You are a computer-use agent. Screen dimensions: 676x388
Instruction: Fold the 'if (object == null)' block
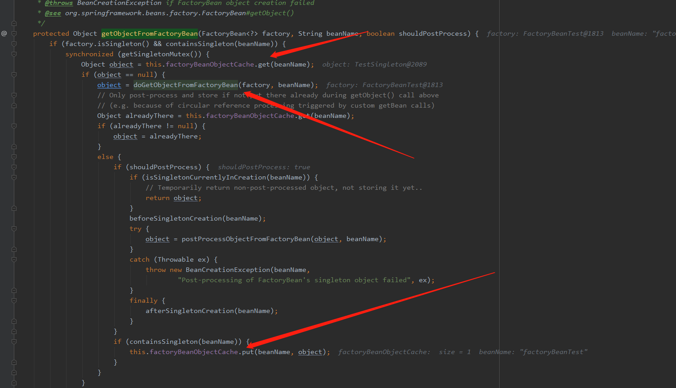[x=14, y=75]
